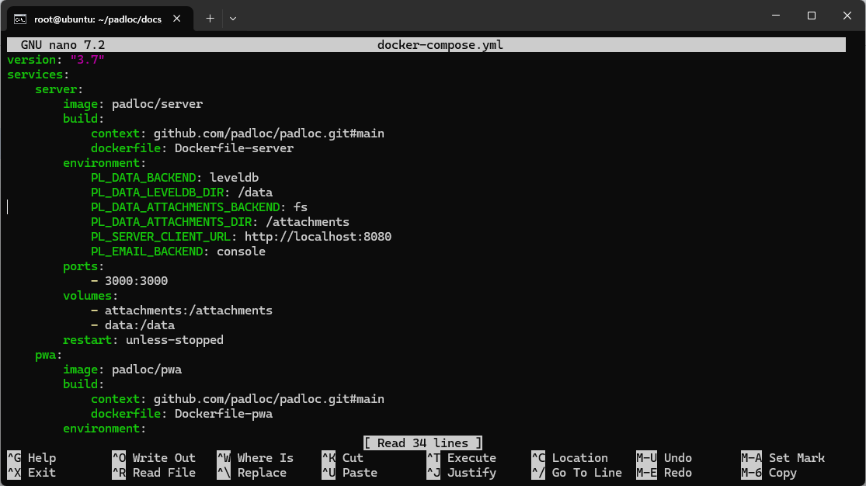Click the server: service key
Viewport: 866px width, 486px height.
click(59, 89)
